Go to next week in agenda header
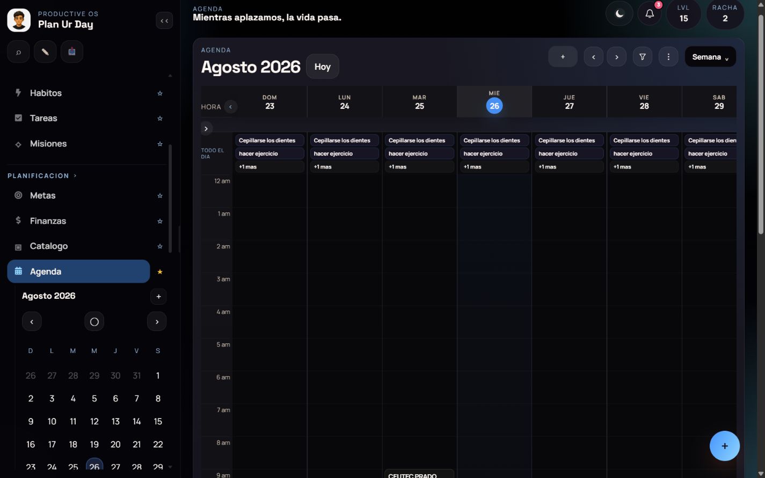 coord(616,57)
